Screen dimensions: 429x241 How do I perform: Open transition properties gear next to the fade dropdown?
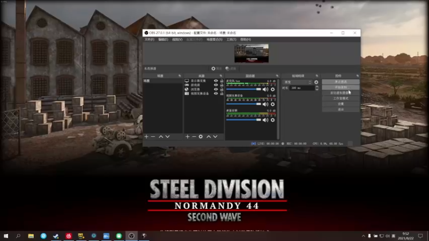point(316,82)
